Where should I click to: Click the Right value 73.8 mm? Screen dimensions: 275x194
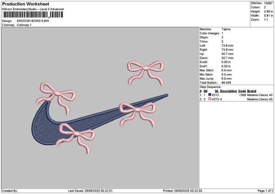tap(227, 50)
